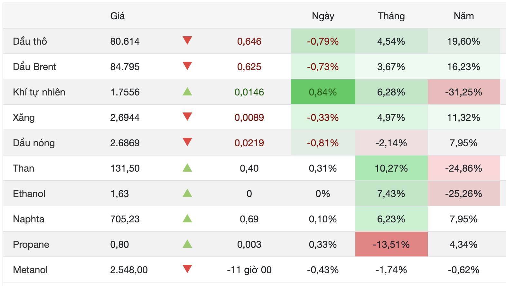
Task: Click the '-11 giờ 00' cell
Action: click(249, 270)
